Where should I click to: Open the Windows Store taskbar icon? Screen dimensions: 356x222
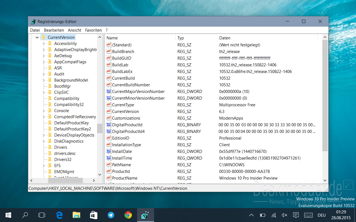point(93,215)
